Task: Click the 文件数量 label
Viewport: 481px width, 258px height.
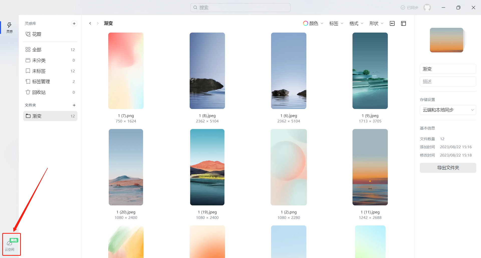Action: tap(427, 139)
